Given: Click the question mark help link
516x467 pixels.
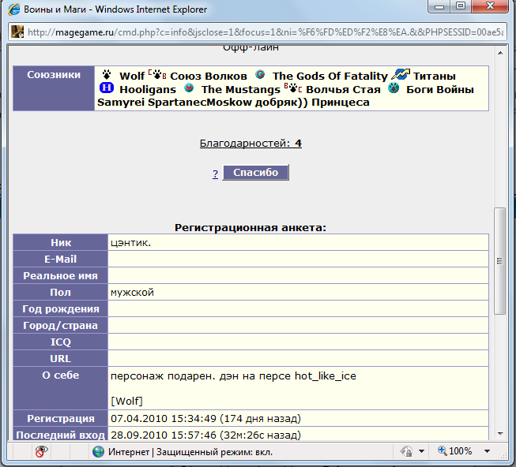Looking at the screenshot, I should point(215,174).
